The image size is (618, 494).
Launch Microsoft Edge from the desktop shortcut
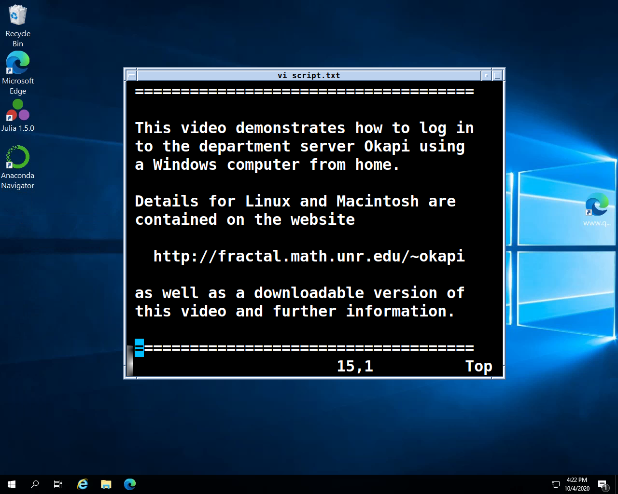(x=17, y=73)
